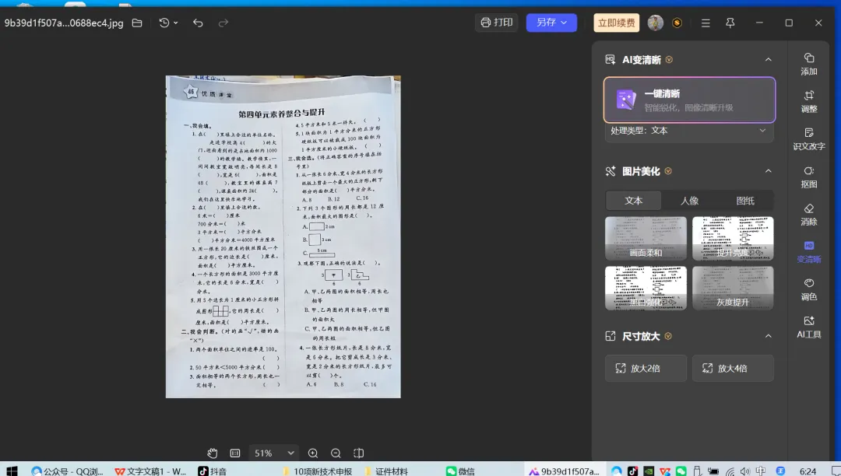This screenshot has height=476, width=841.
Task: Click the actual size 1:1 icon
Action: [x=235, y=453]
